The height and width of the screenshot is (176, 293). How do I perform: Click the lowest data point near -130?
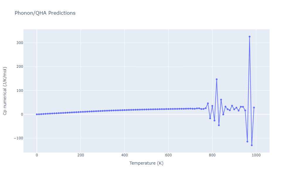(x=252, y=145)
